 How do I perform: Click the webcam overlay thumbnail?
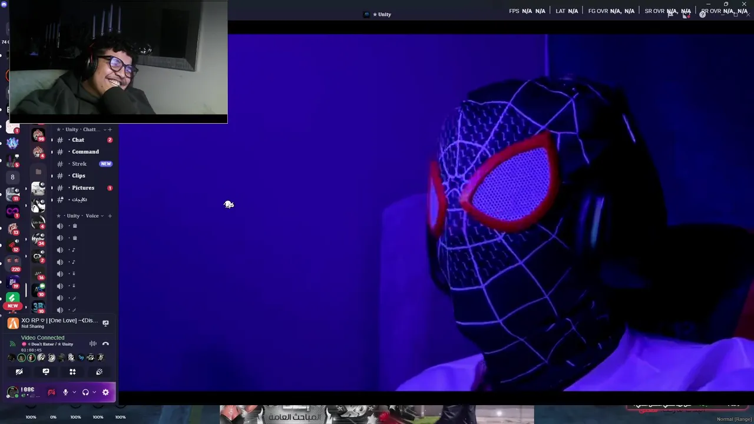pos(118,61)
